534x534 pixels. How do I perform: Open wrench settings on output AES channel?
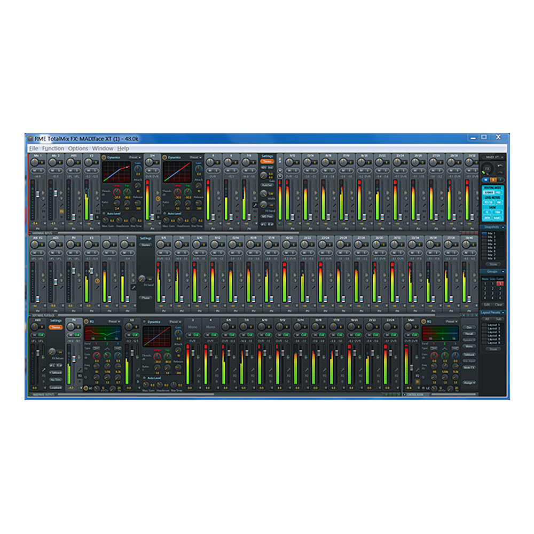44,369
